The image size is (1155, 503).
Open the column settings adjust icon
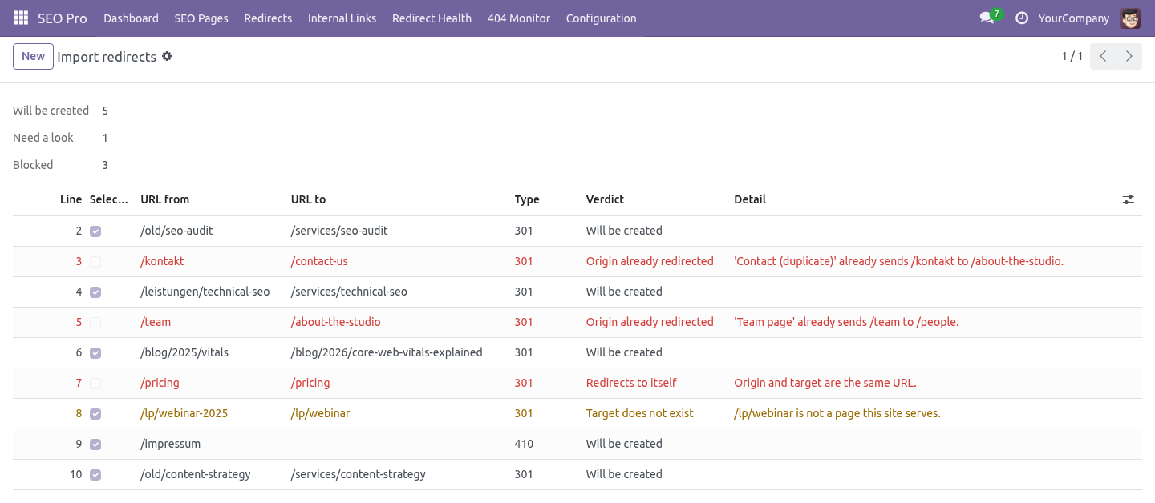coord(1129,199)
